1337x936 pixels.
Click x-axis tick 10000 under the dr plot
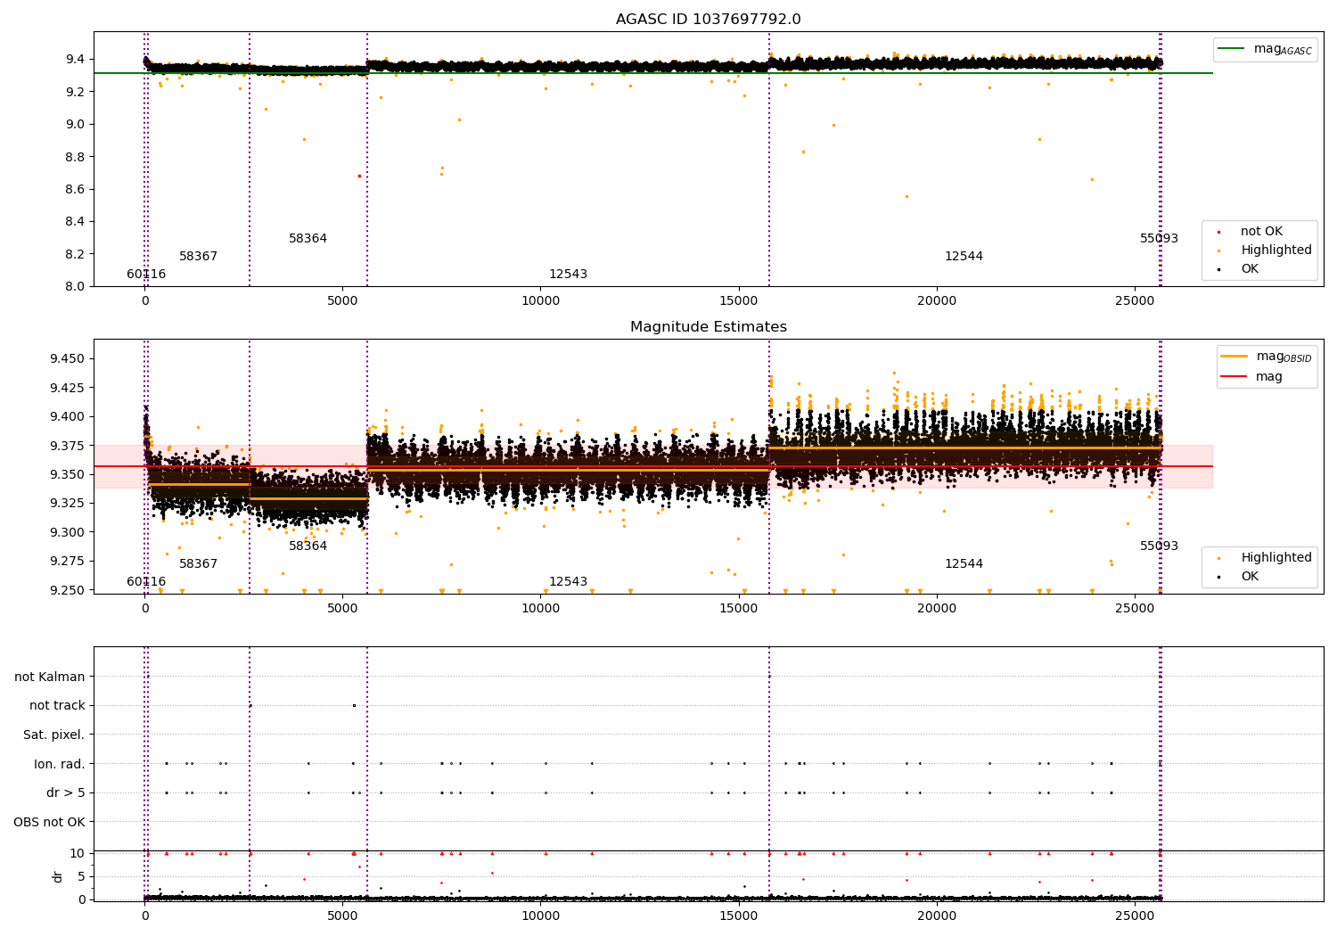coord(541,915)
